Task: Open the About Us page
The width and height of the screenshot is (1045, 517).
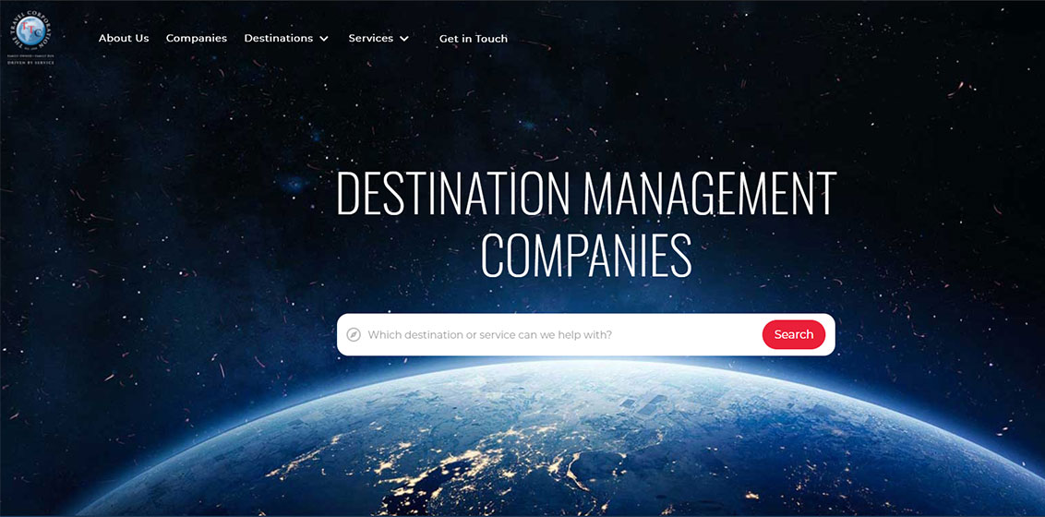Action: coord(124,39)
